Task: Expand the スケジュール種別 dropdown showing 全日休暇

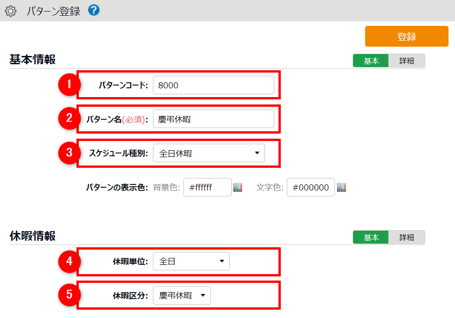Action: click(x=209, y=153)
